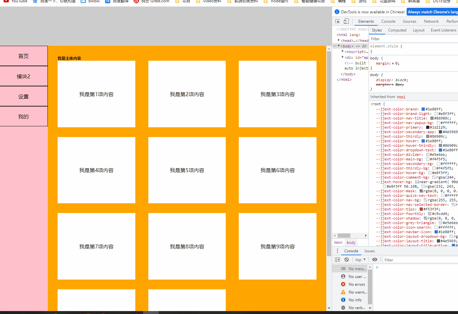458x314 pixels.
Task: Open the --jjext-color-navbar-icon color swatch
Action: tap(436, 232)
